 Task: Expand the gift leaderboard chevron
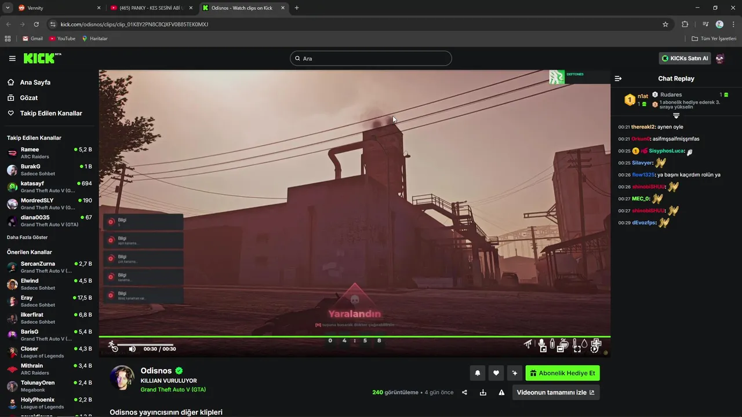676,115
